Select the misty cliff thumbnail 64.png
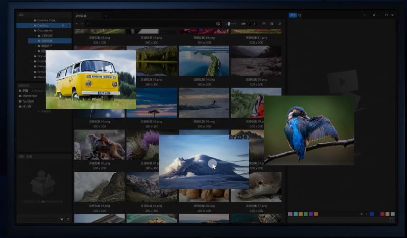The width and height of the screenshot is (407, 238). pos(99,187)
